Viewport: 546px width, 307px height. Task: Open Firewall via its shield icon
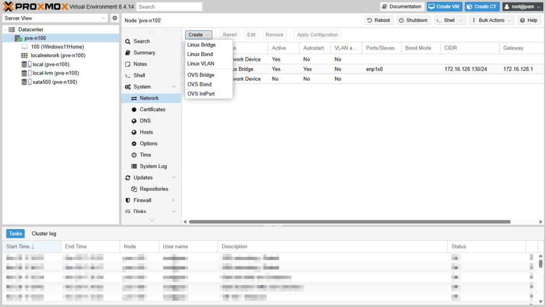[x=128, y=200]
